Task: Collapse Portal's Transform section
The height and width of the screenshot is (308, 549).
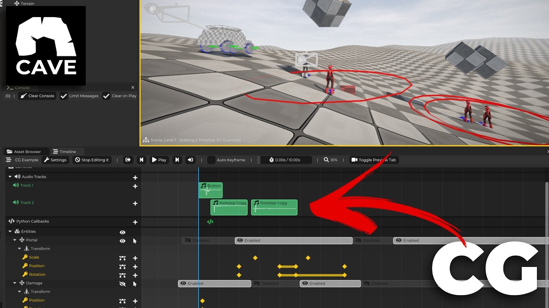Action: click(19, 249)
